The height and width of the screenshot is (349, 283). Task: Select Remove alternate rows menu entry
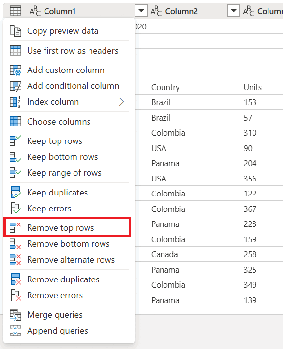tap(69, 260)
